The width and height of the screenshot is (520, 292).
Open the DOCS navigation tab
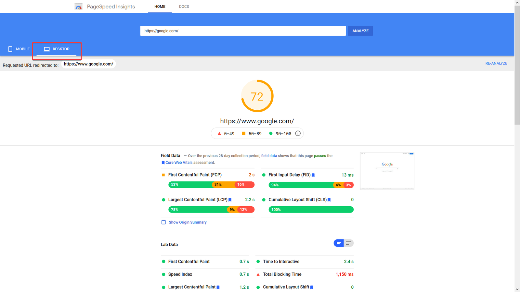coord(184,6)
